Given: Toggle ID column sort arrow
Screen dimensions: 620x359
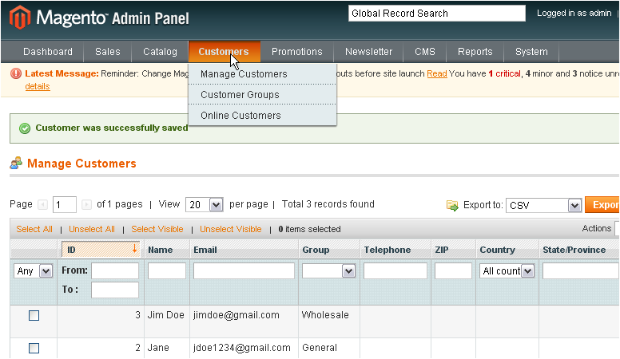Looking at the screenshot, I should tap(134, 249).
